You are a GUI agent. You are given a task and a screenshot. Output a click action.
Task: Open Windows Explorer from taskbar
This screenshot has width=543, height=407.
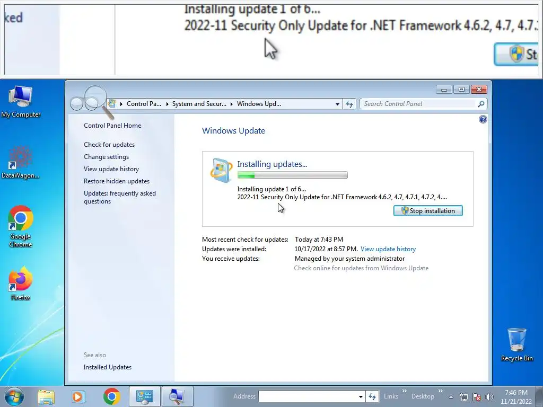(x=46, y=396)
